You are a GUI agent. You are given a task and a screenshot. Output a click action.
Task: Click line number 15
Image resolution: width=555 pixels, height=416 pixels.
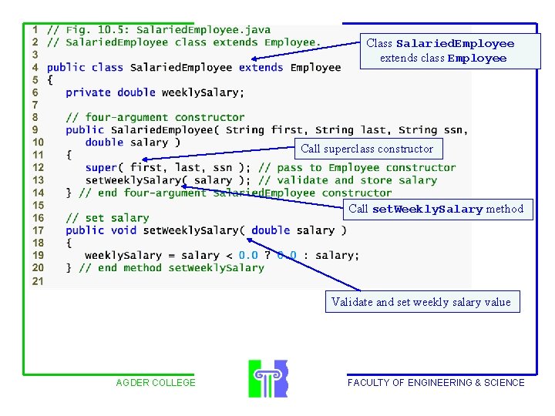38,206
